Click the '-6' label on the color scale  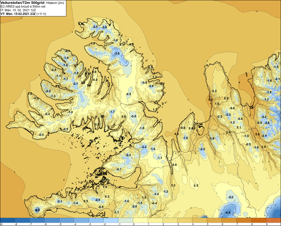pos(46,224)
